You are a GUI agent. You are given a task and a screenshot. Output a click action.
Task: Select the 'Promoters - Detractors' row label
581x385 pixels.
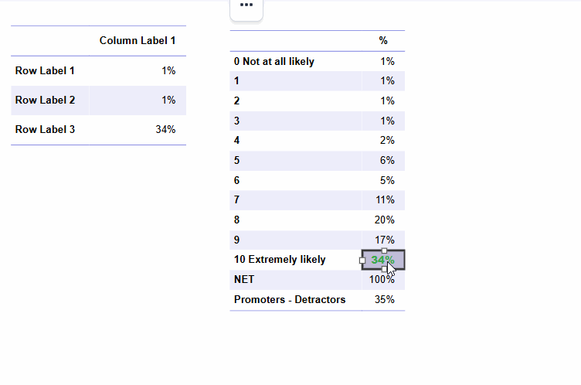coord(290,299)
